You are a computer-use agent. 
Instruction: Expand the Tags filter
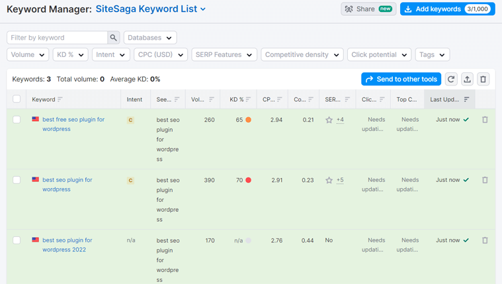pos(433,54)
